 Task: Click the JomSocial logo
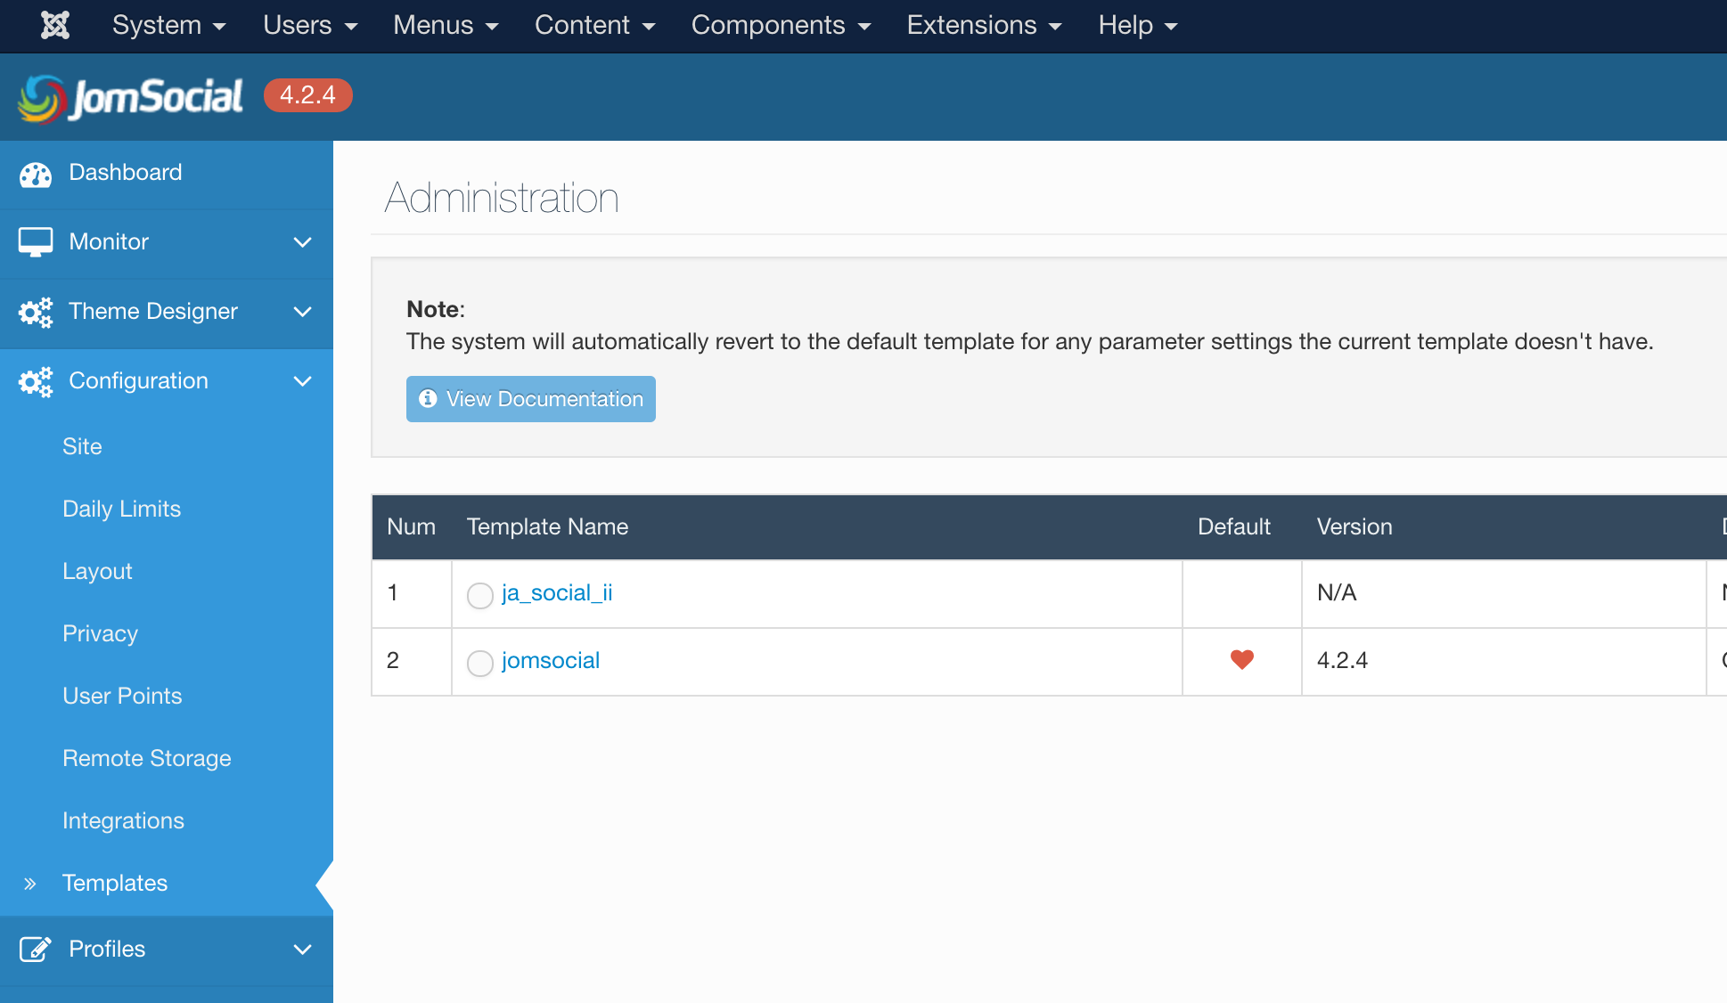[130, 97]
